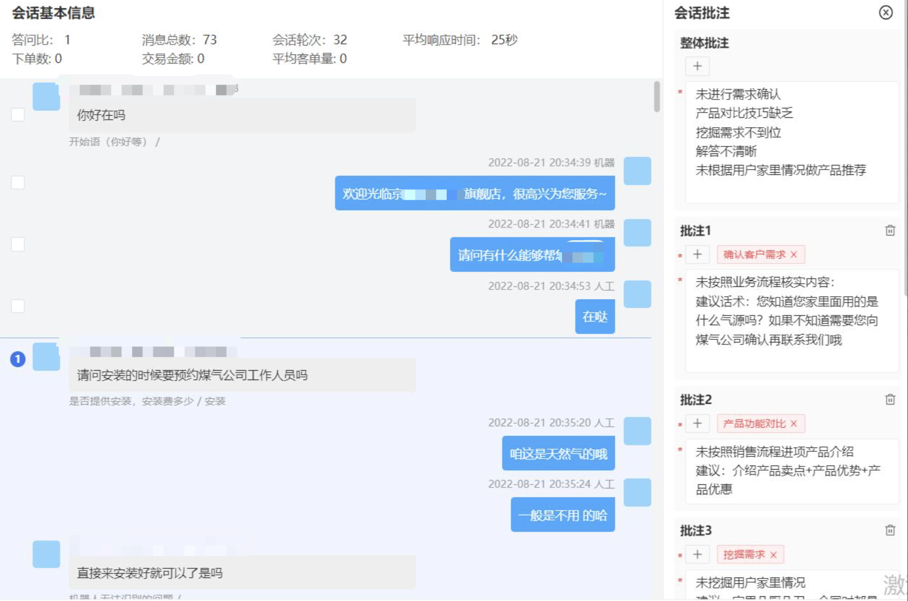Viewport: 908px width, 601px height.
Task: Click the 批注3 heading
Action: click(x=696, y=530)
